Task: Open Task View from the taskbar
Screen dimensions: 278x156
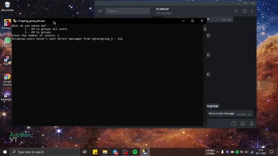Action: (x=85, y=152)
